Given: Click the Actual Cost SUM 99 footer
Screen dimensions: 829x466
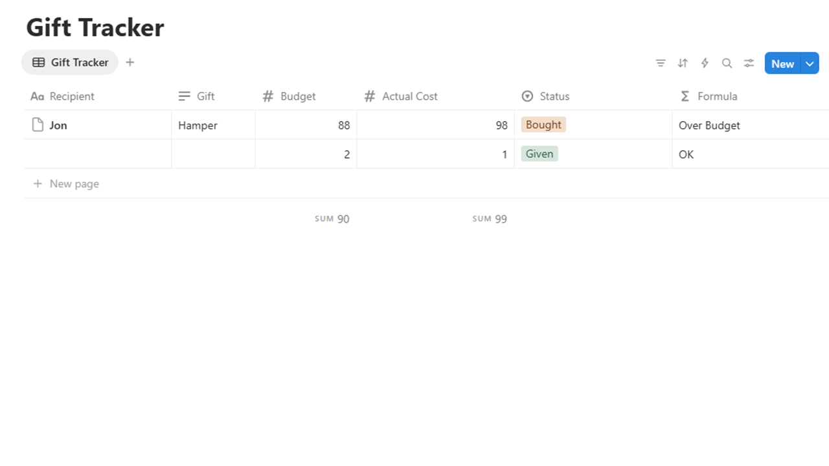Looking at the screenshot, I should (490, 219).
